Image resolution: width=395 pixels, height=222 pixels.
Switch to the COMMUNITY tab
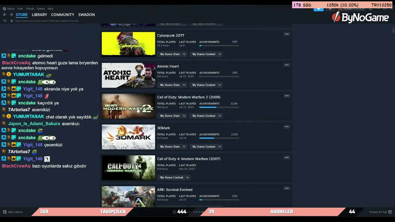pos(63,14)
